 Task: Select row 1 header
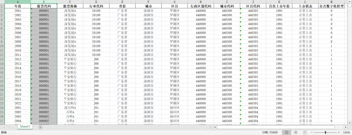pos(2,6)
